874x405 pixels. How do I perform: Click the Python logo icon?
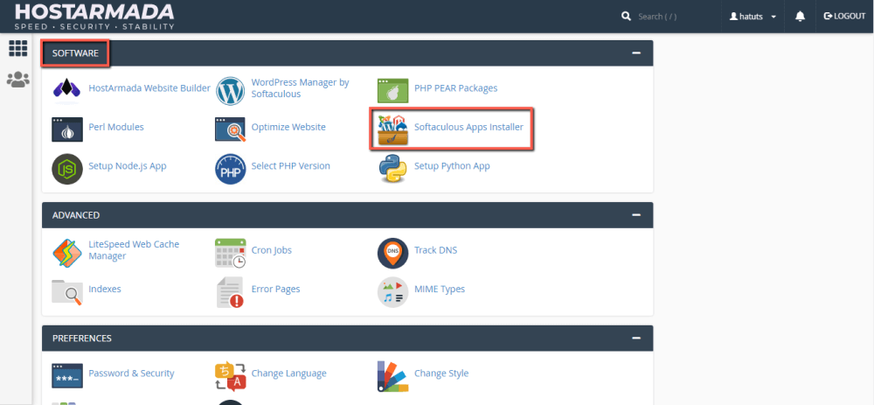tap(392, 169)
